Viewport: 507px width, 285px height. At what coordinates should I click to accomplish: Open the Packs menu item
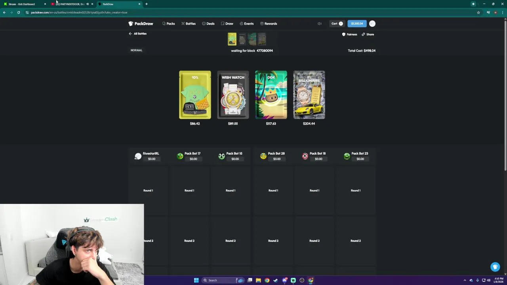168,24
